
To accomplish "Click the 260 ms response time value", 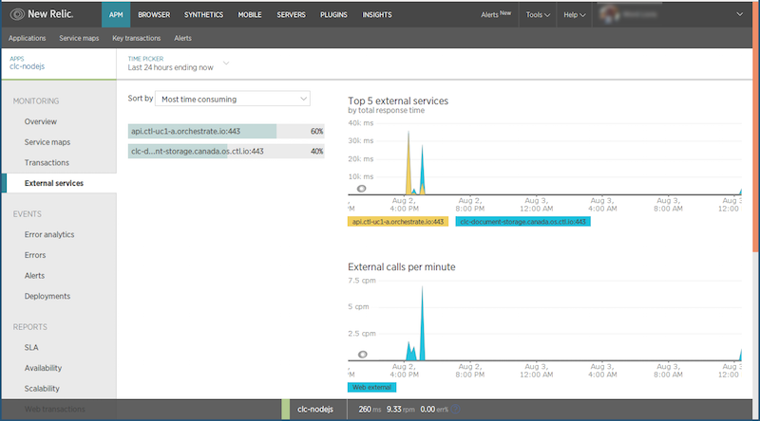I will pos(370,410).
